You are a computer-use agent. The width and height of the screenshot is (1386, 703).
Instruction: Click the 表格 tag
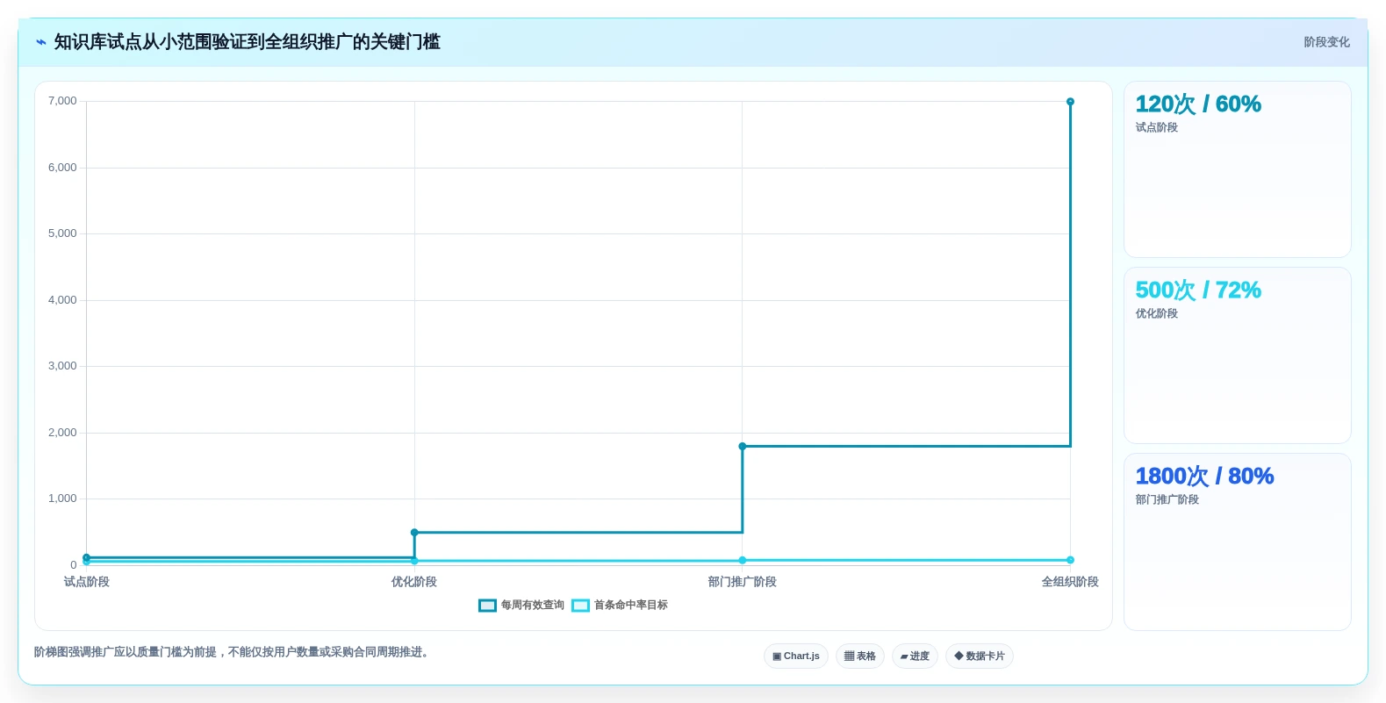coord(860,656)
